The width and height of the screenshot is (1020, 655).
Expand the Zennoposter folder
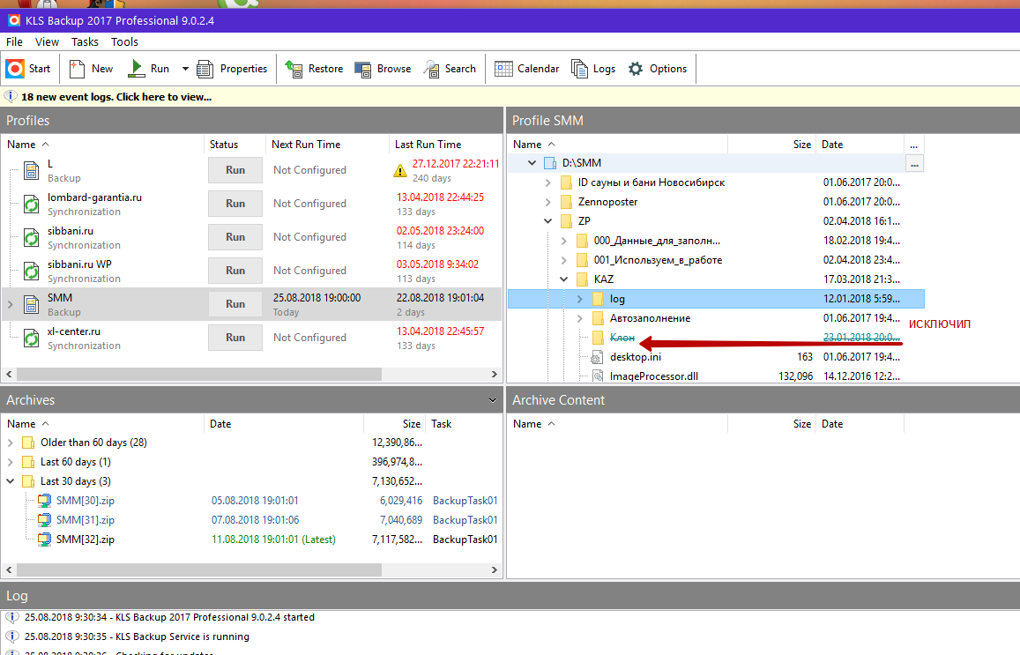[x=547, y=202]
